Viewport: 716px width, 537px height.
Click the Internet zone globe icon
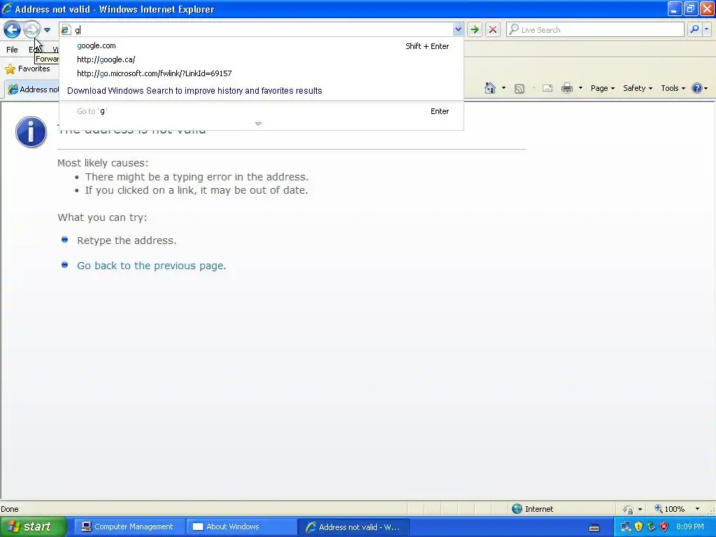(517, 509)
